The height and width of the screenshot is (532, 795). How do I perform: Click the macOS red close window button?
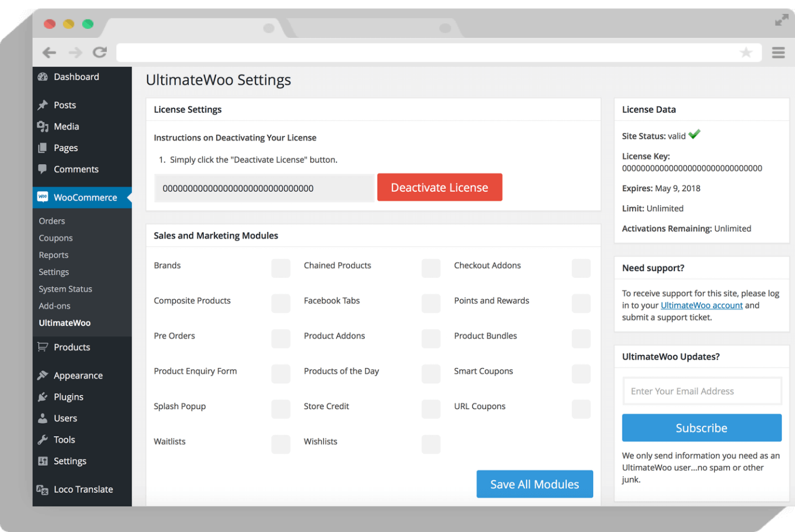point(50,24)
